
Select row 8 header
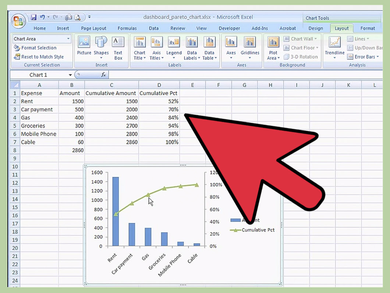[x=15, y=150]
